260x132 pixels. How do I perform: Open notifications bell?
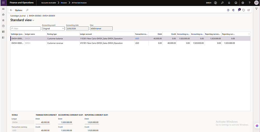(x=229, y=3)
